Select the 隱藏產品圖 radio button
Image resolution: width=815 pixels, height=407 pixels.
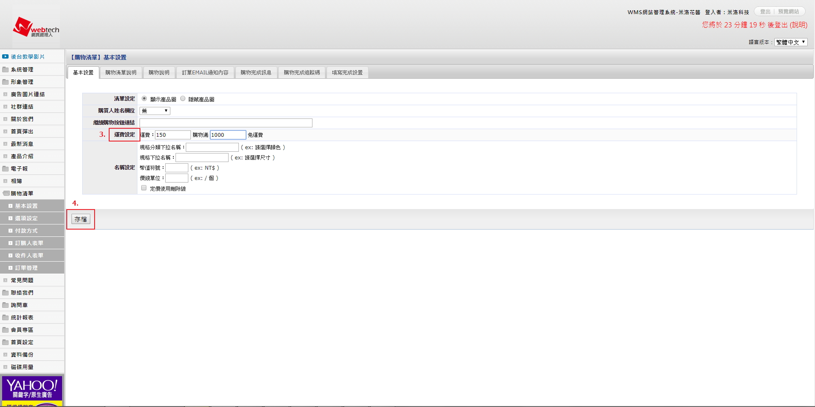183,99
